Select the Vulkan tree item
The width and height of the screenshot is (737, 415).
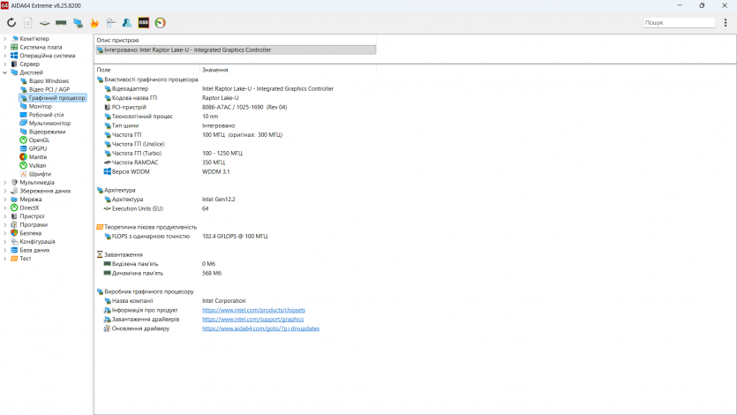38,165
